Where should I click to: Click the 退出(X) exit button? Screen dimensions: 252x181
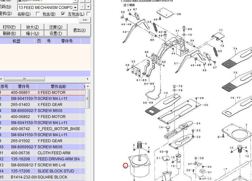pos(79,30)
